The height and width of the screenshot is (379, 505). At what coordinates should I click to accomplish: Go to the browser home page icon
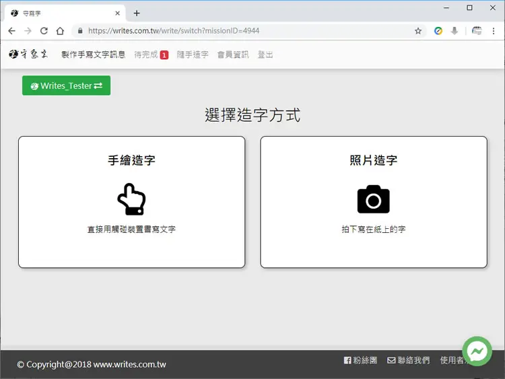tap(60, 31)
